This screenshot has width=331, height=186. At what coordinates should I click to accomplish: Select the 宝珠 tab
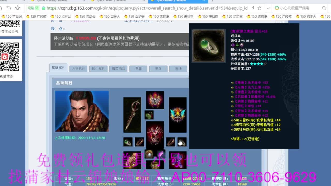click(x=178, y=68)
